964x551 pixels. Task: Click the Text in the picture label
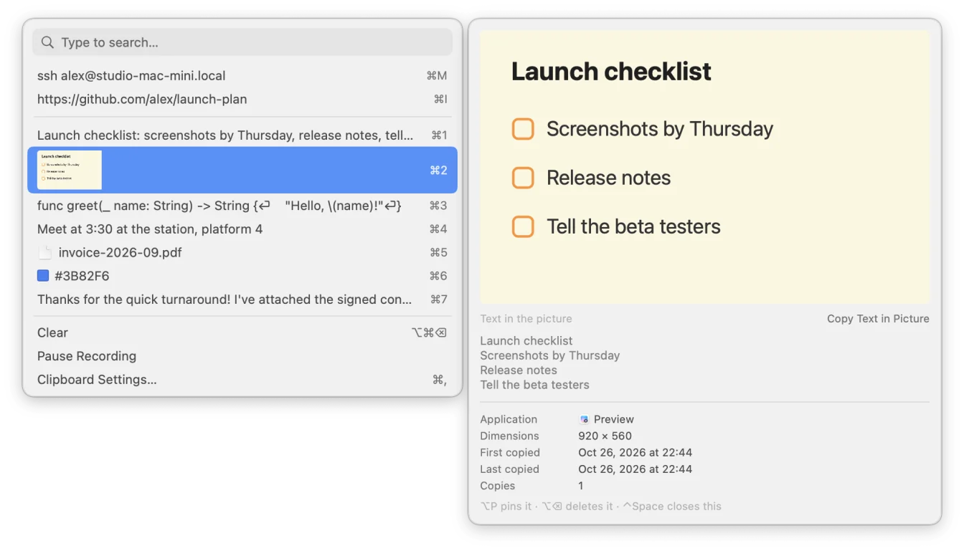click(526, 319)
